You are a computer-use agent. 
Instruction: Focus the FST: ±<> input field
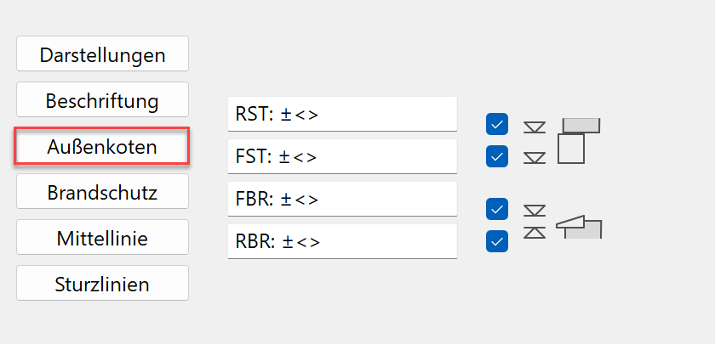342,156
